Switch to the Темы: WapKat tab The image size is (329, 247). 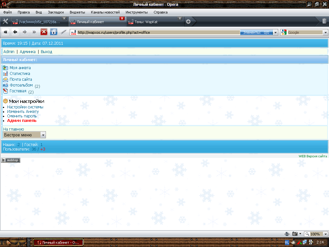click(155, 22)
